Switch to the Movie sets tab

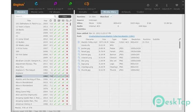pyautogui.click(x=37, y=12)
